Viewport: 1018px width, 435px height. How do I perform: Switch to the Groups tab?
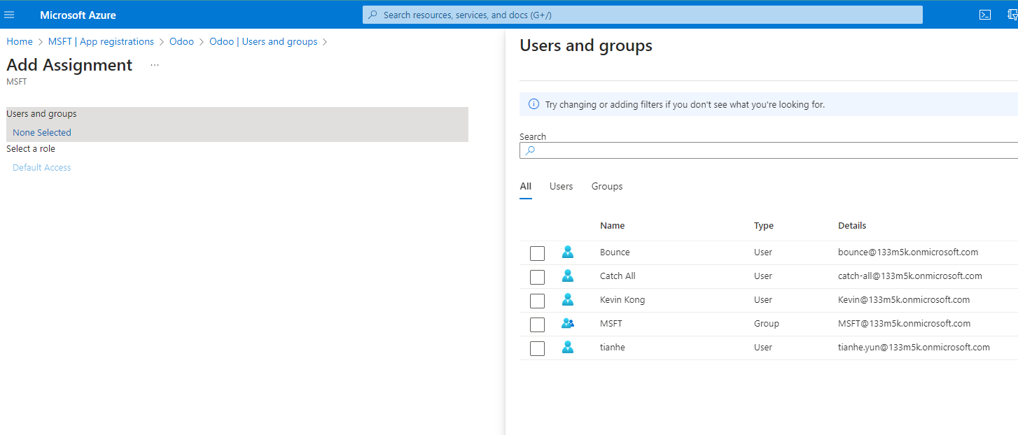click(x=607, y=186)
